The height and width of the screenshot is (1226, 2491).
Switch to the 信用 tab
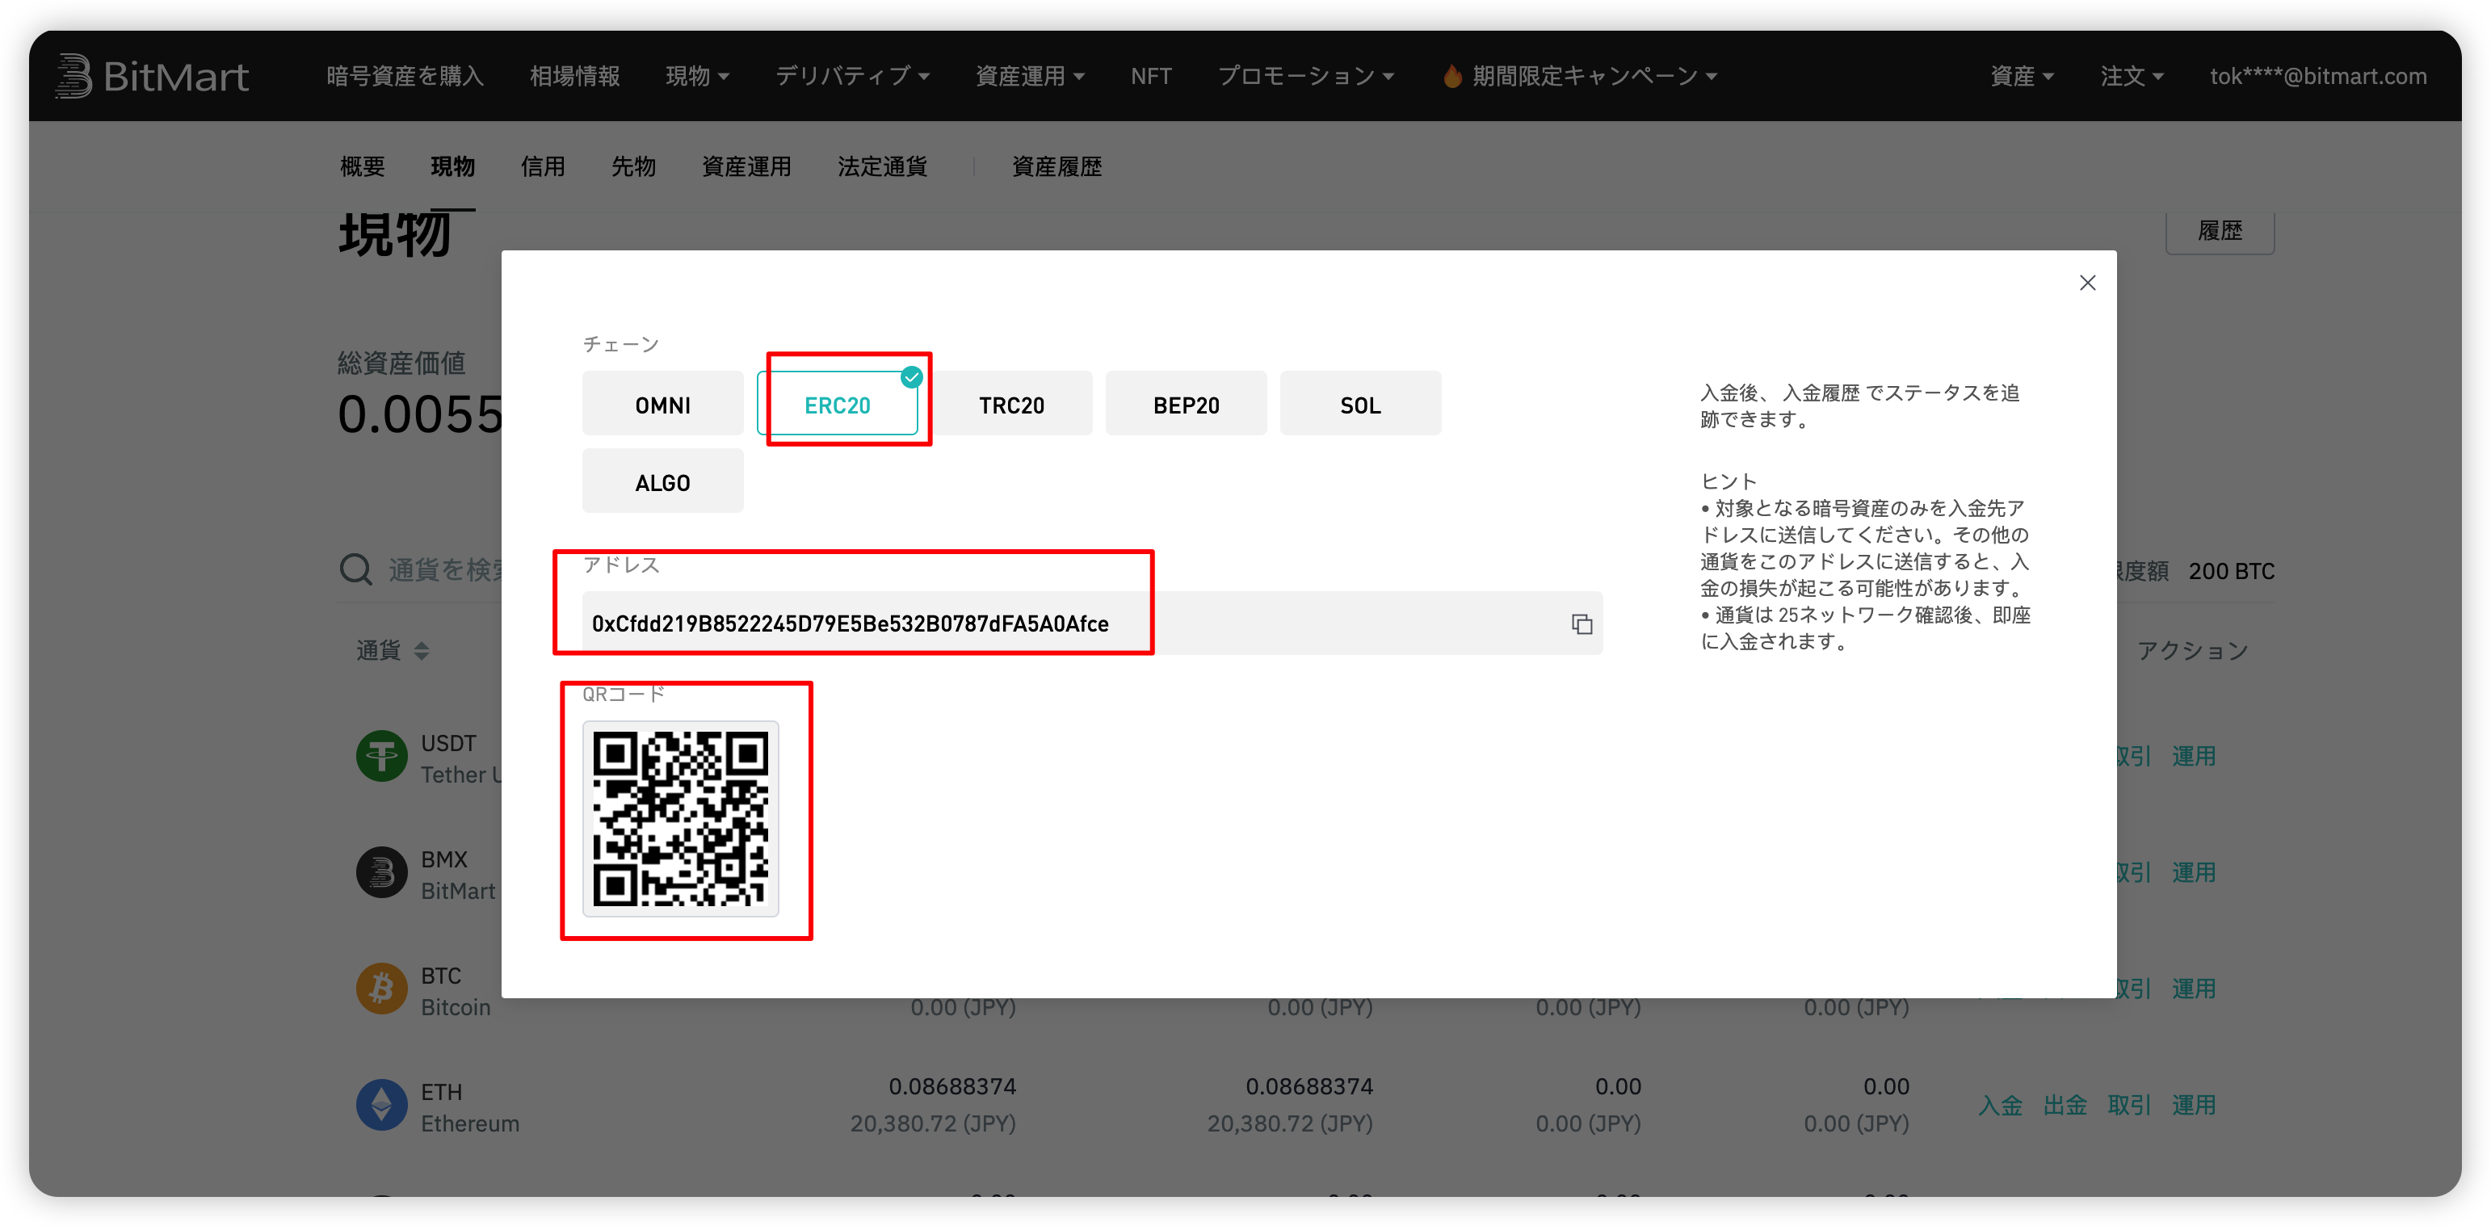coord(543,166)
